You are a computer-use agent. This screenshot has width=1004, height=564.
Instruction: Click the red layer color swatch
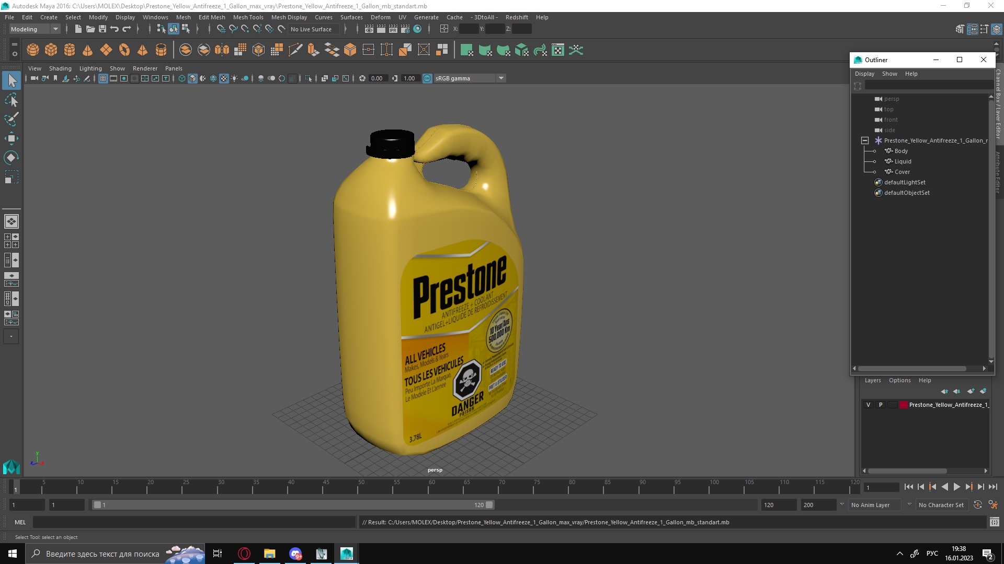903,405
